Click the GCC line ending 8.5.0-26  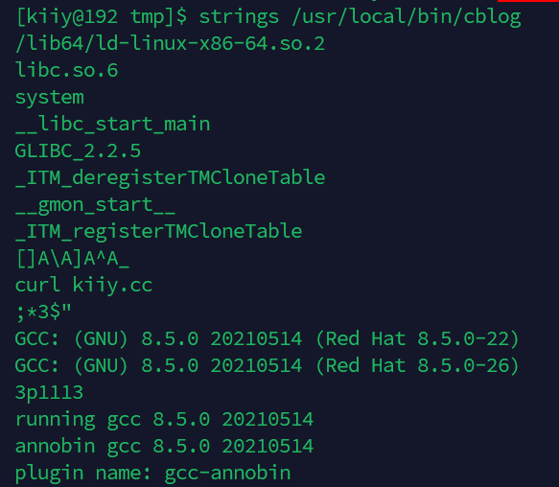[x=267, y=366]
